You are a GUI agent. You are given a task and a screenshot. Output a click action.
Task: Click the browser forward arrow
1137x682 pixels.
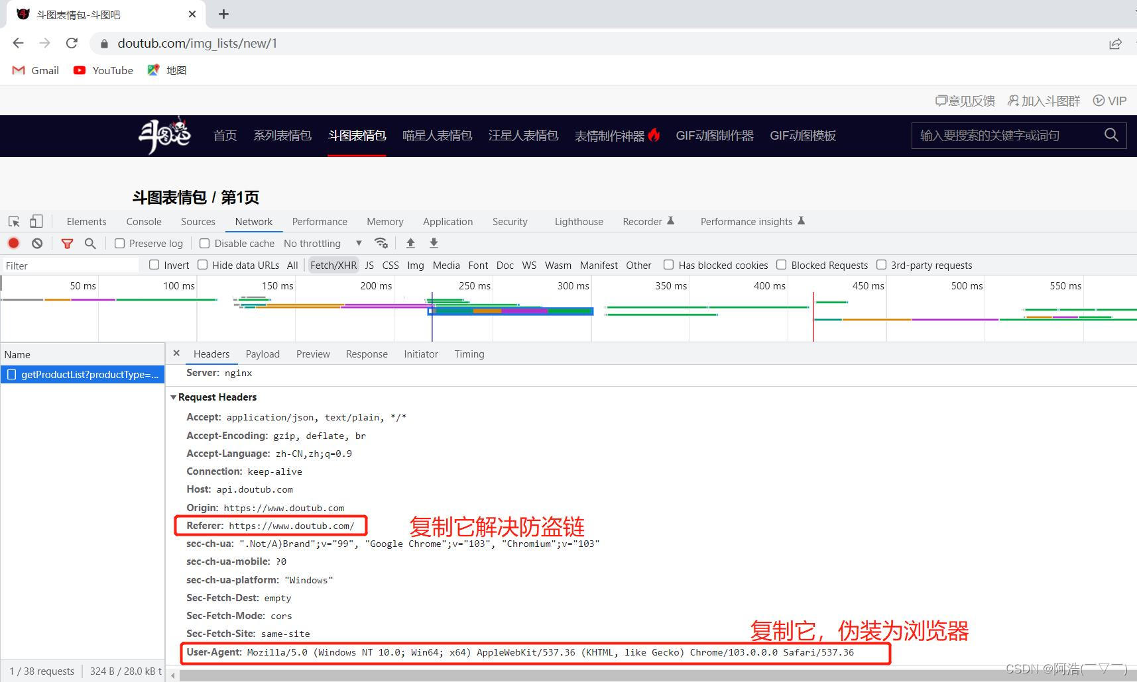pos(44,43)
